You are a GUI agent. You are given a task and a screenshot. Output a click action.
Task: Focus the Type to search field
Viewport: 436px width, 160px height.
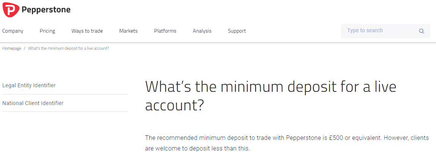tap(380, 31)
